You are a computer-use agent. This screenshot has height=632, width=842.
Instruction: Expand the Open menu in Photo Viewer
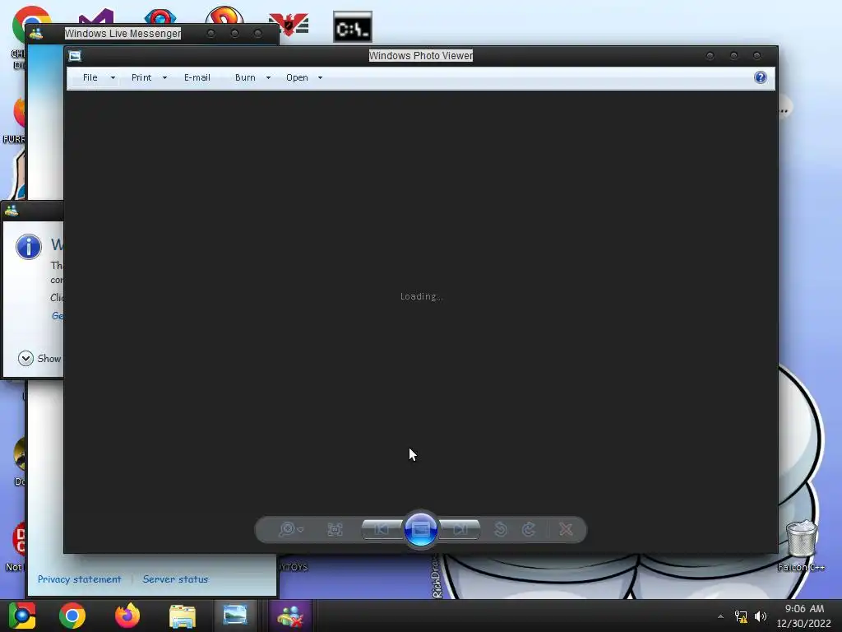click(297, 77)
